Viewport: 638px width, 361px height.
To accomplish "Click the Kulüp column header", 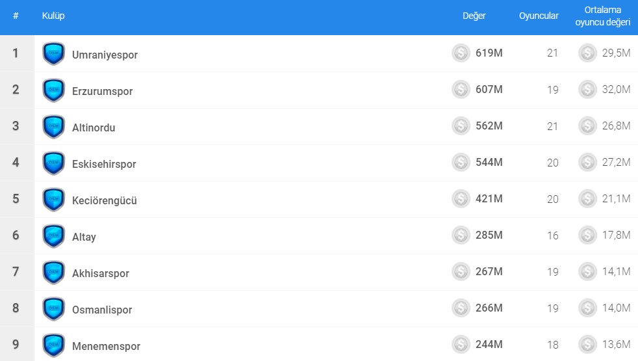I will (x=53, y=16).
